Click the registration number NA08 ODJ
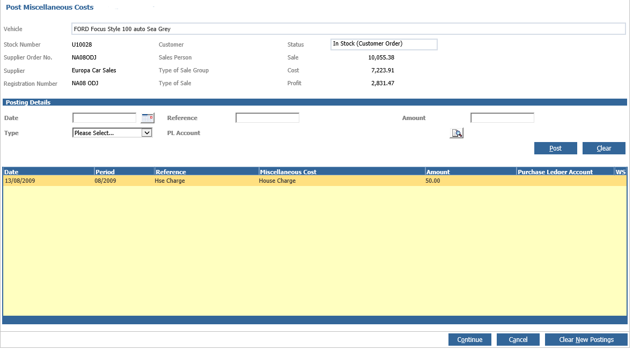The width and height of the screenshot is (633, 350). [x=85, y=83]
